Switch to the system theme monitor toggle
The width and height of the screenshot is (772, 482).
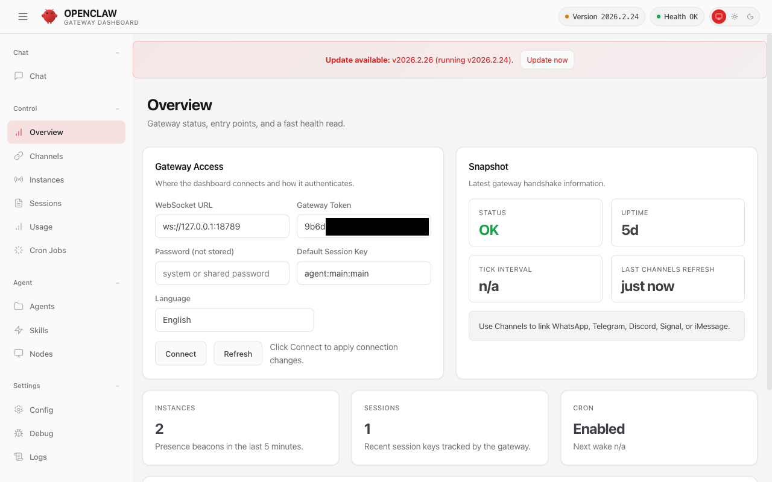pos(718,17)
